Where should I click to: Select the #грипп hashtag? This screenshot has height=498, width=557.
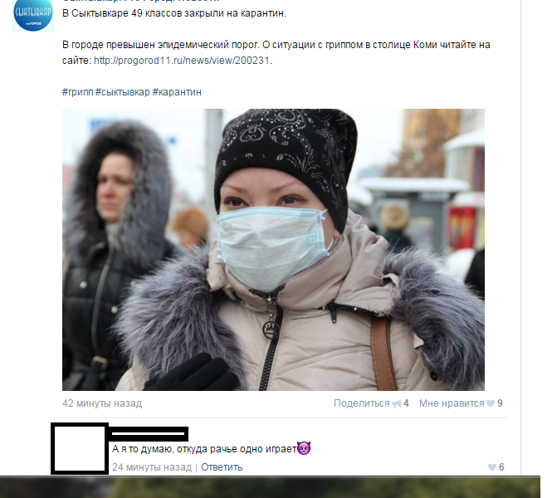[x=77, y=92]
